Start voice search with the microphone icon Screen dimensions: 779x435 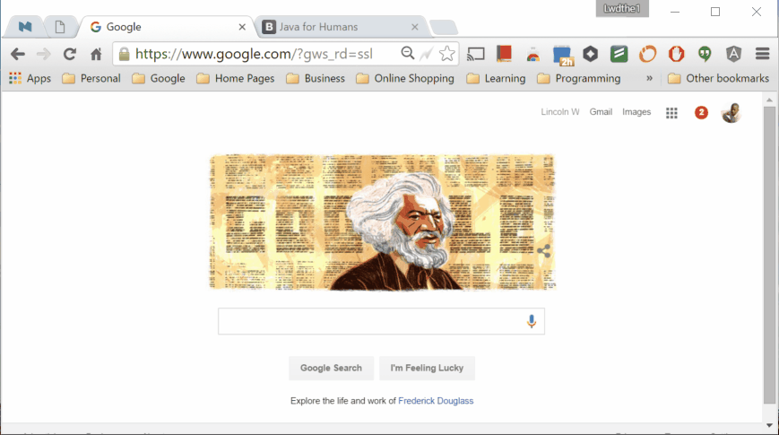(x=531, y=321)
